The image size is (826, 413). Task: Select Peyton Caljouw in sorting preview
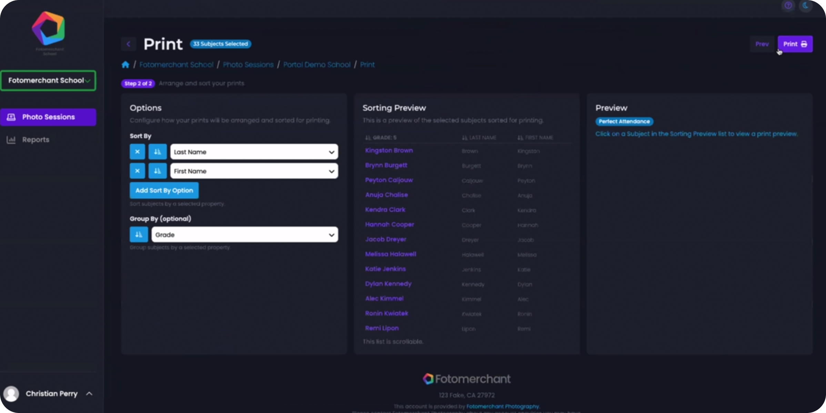[x=389, y=180]
